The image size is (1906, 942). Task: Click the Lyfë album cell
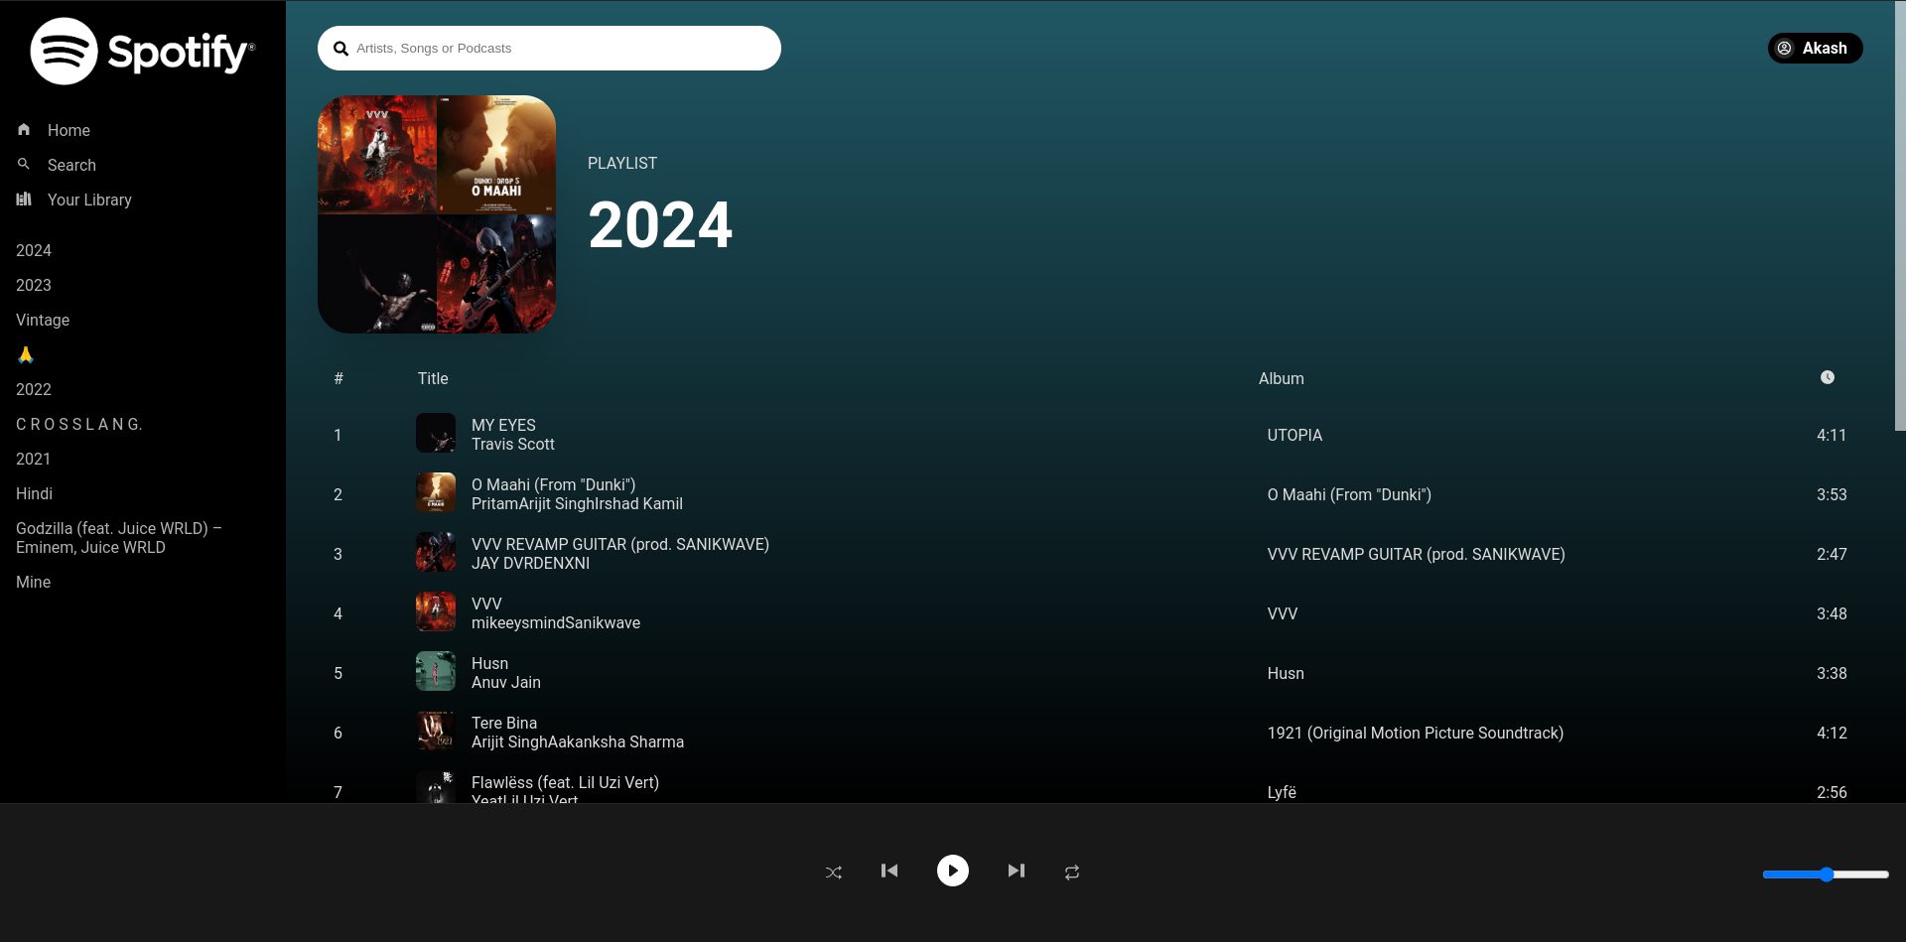click(1282, 792)
